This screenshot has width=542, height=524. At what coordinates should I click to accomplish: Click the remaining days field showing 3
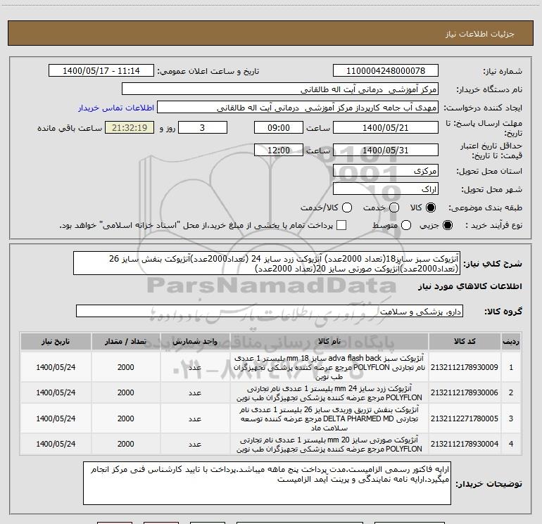click(203, 127)
